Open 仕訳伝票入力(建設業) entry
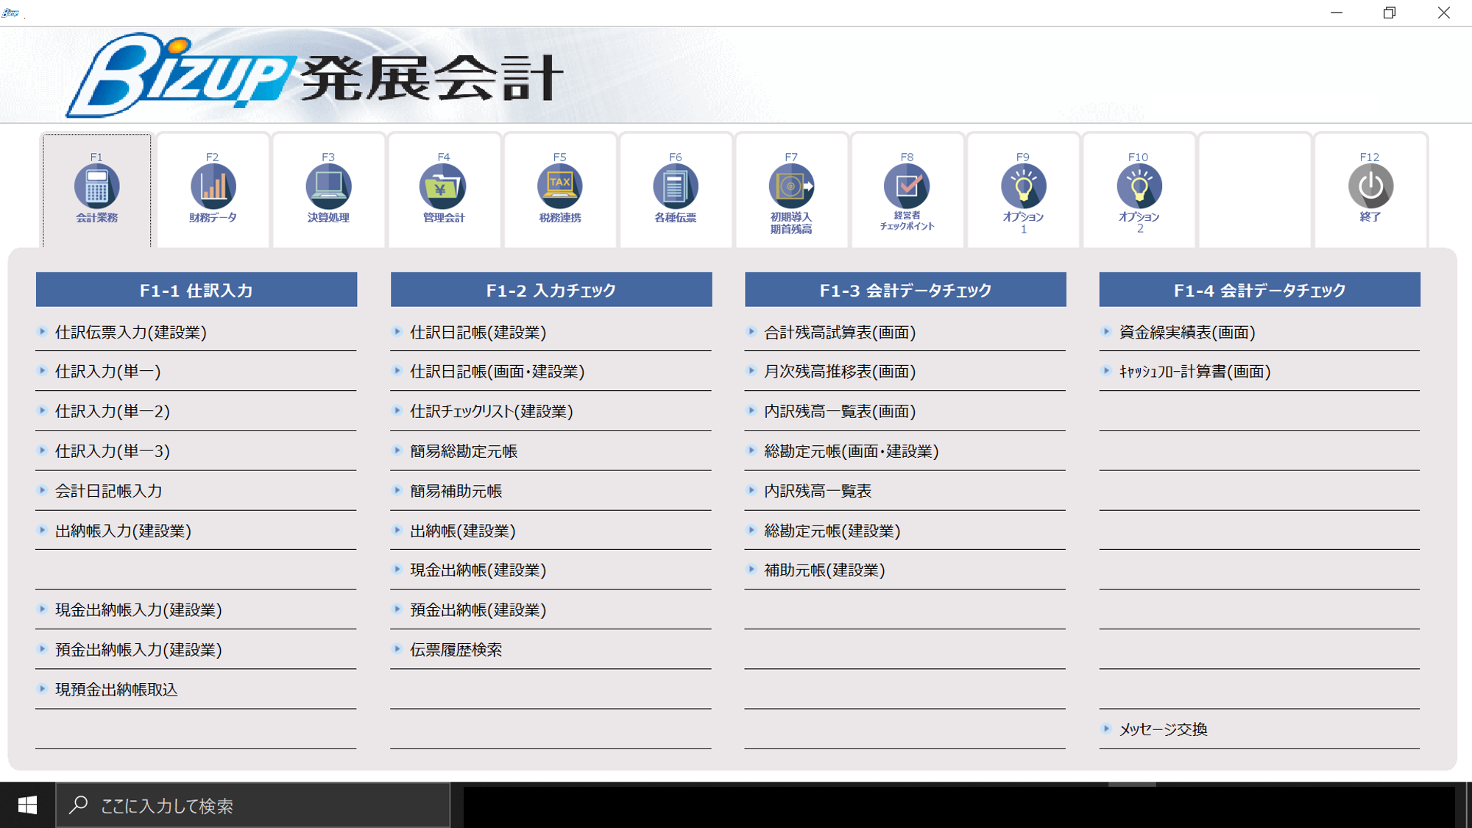This screenshot has height=828, width=1472. (x=131, y=333)
